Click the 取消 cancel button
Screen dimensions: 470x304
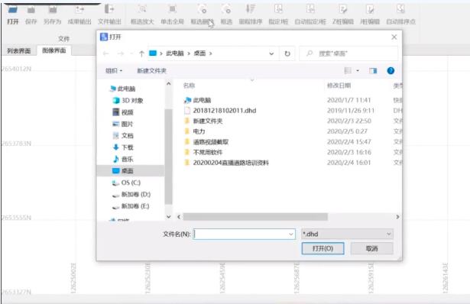click(x=371, y=248)
